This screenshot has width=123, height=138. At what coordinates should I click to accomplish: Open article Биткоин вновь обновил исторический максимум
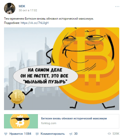pos(74,118)
